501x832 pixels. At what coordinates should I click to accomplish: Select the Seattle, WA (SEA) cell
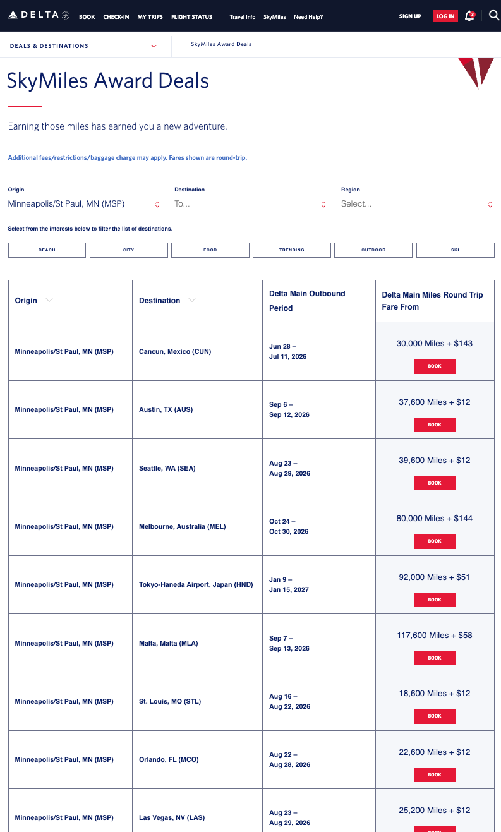click(167, 468)
